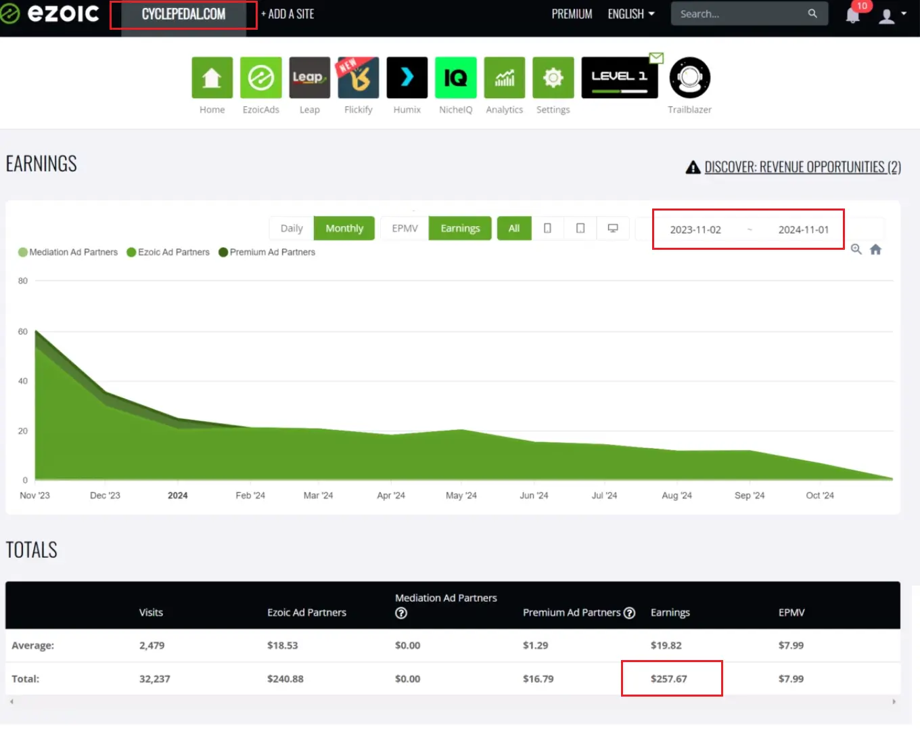Open the Leap app icon
Screen dimensions: 920x744
309,78
